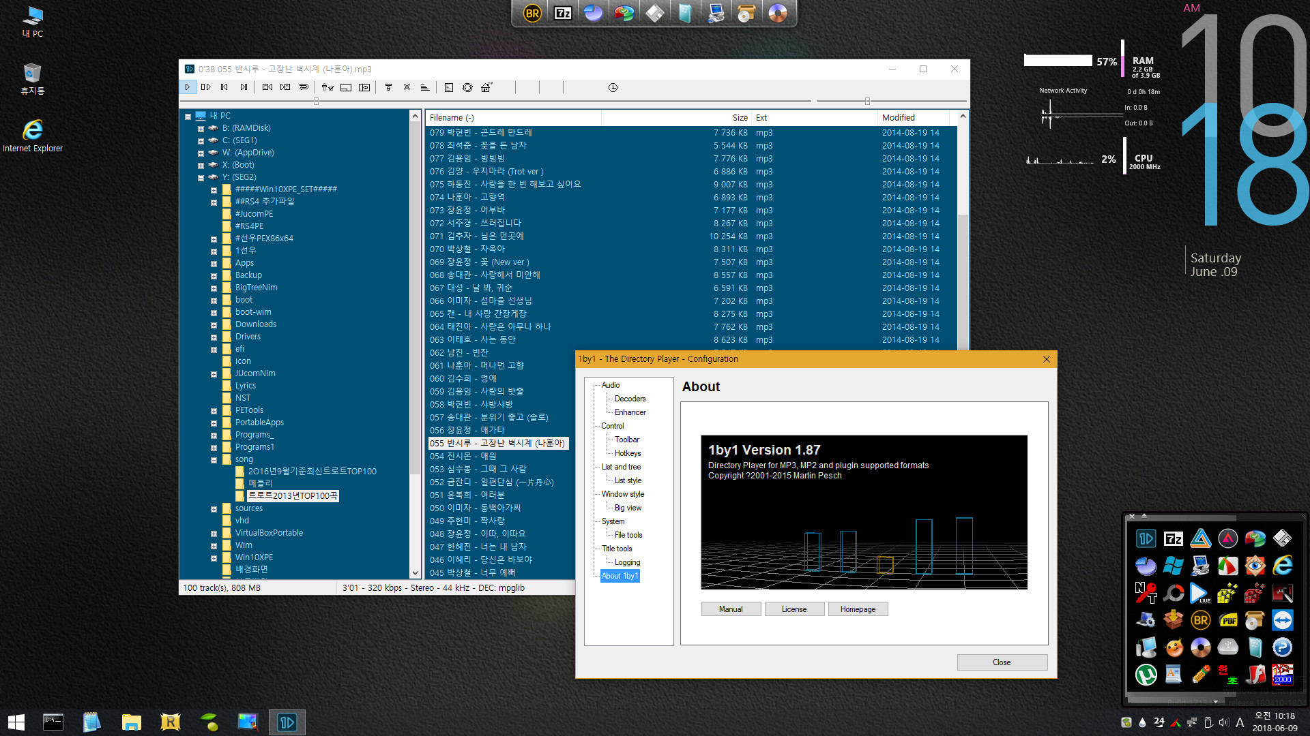Launch uTorrent from the icon launcher panel
The height and width of the screenshot is (736, 1310).
[x=1146, y=675]
